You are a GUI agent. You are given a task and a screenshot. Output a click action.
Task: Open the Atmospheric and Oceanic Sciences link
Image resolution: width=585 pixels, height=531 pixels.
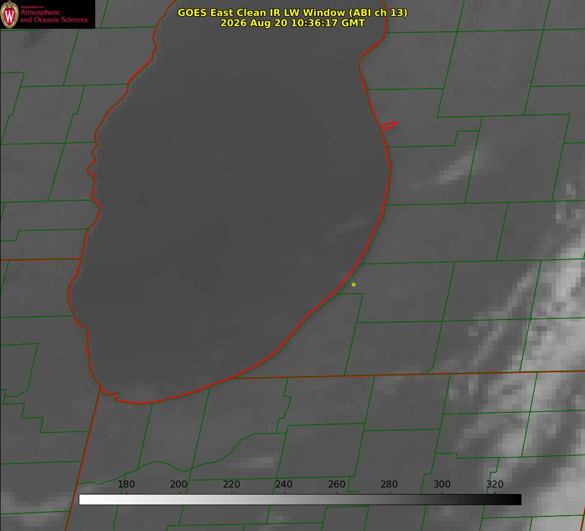click(54, 16)
